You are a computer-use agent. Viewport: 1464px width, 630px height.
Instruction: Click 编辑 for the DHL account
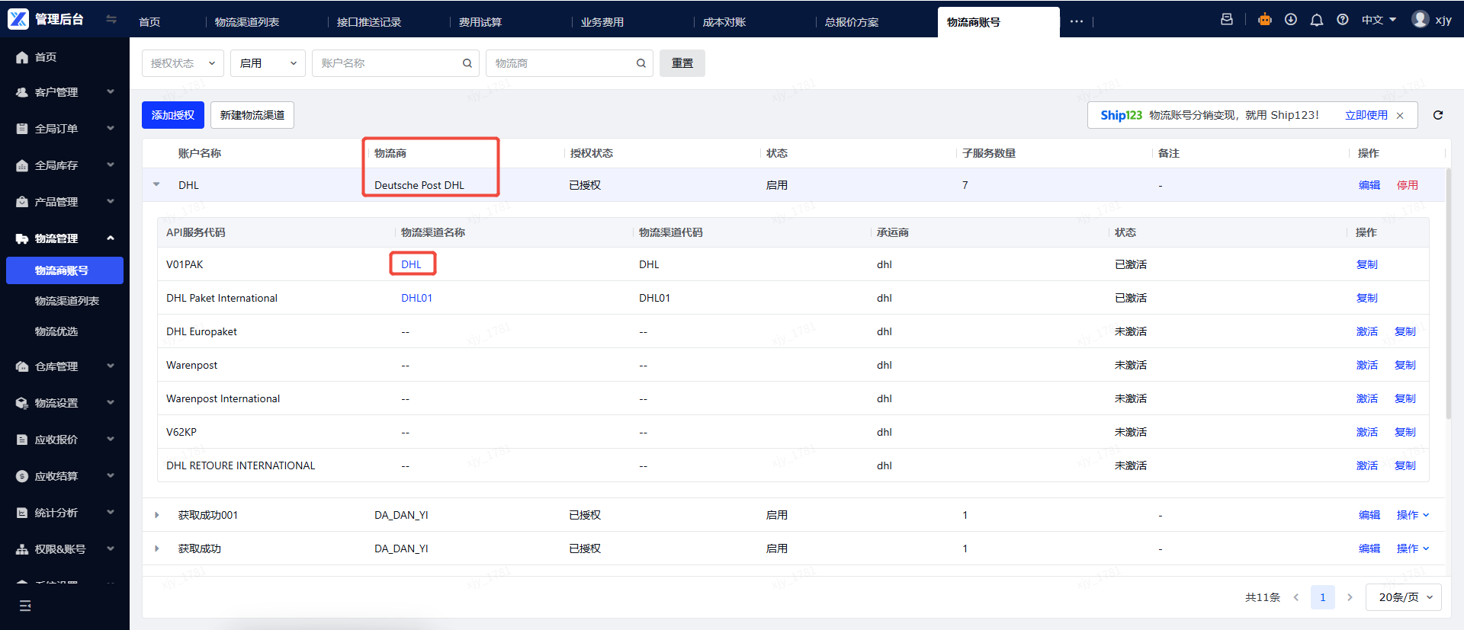1369,185
